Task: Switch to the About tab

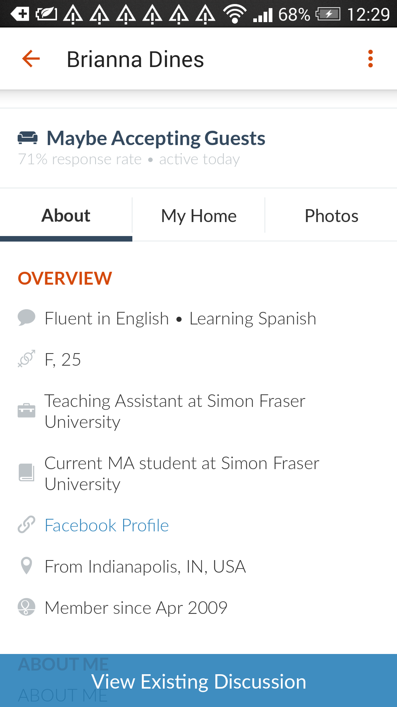Action: click(x=66, y=215)
